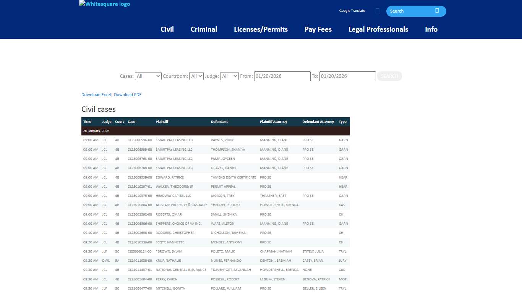Viewport: 522px width, 293px height.
Task: Click the search icon in header search box
Action: tap(437, 11)
